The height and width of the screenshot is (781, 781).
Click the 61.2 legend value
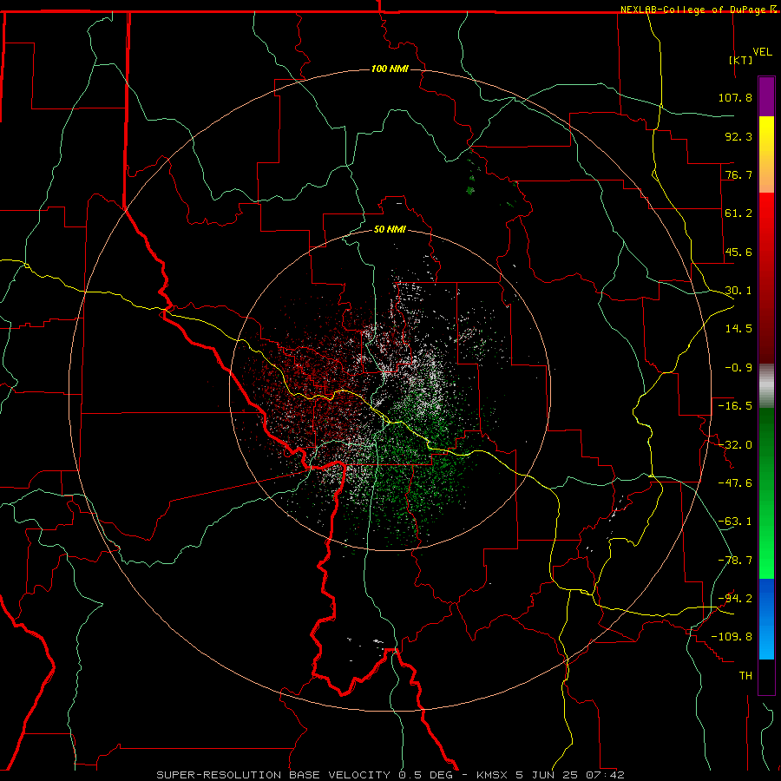pyautogui.click(x=738, y=213)
